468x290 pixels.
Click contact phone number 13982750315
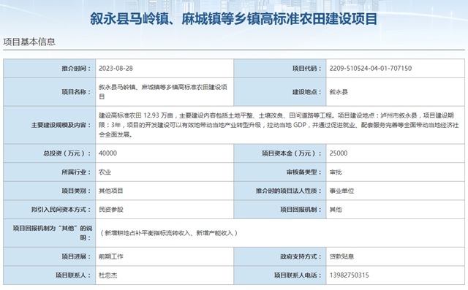[350, 275]
